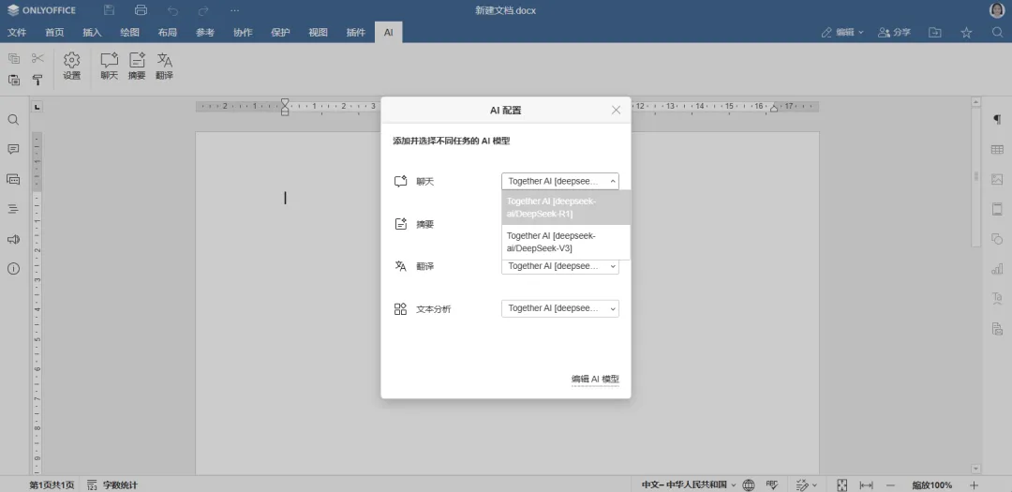Open the 文件 file tab

[x=17, y=32]
